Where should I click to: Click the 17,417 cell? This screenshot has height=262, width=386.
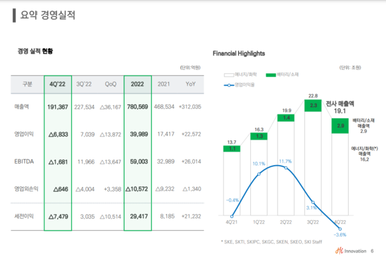(x=166, y=134)
